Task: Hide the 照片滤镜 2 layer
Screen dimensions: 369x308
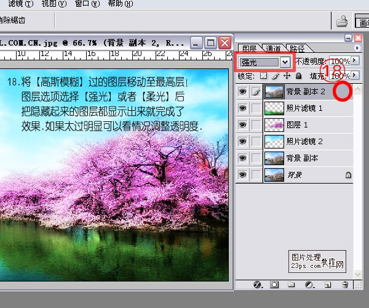Action: tap(243, 142)
